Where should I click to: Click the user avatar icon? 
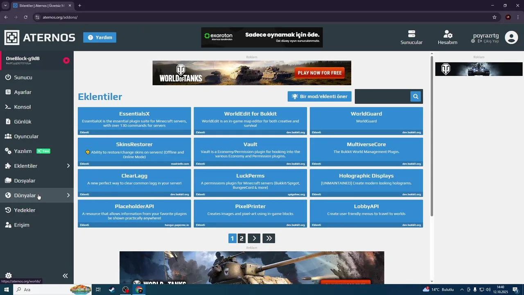511,37
